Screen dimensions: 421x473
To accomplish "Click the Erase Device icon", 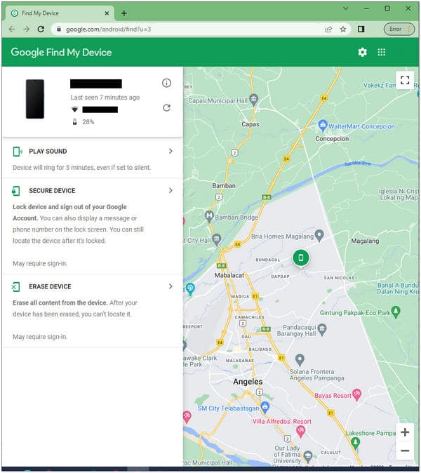I will pos(15,286).
